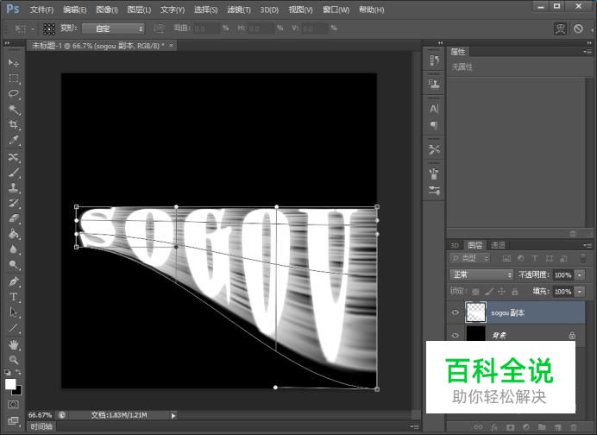This screenshot has width=597, height=435.
Task: Toggle lock transparent pixels
Action: 475,292
